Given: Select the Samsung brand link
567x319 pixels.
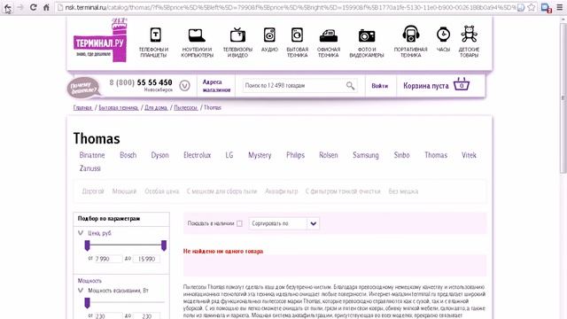Looking at the screenshot, I should tap(366, 155).
